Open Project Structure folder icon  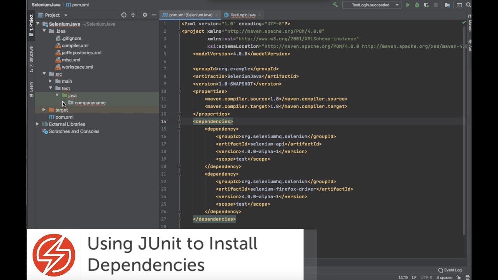[x=447, y=5]
